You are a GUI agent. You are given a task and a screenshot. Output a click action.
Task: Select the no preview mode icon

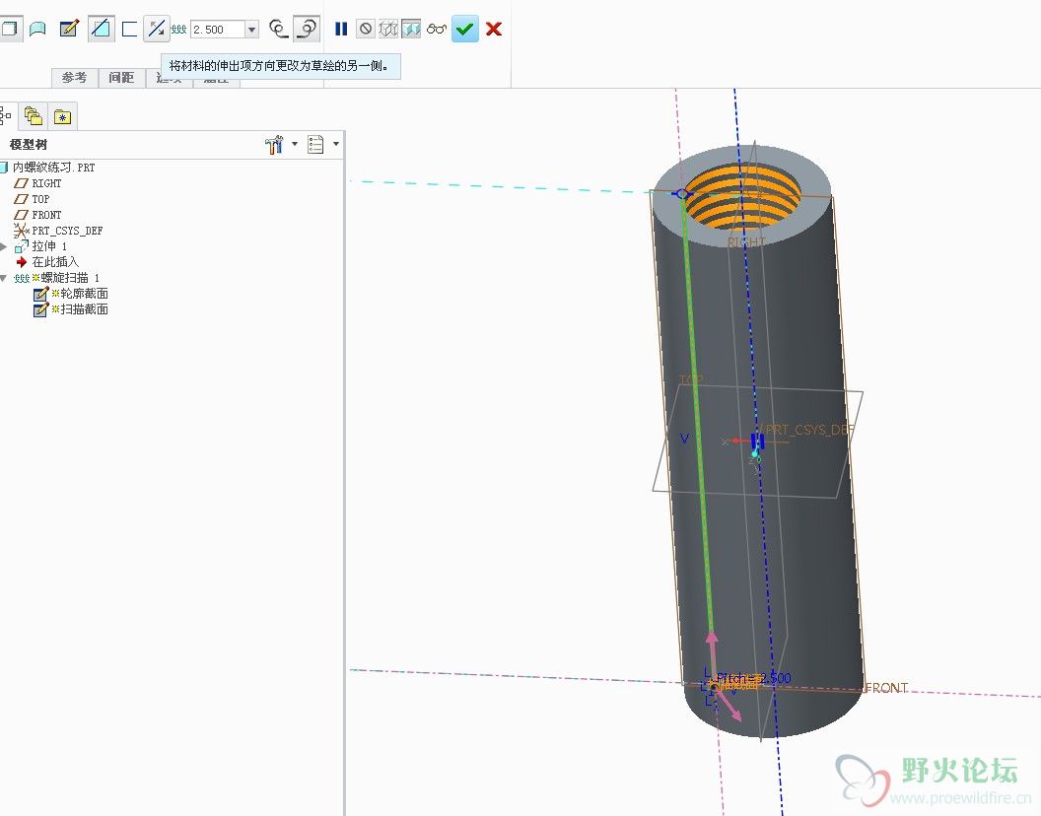click(365, 29)
